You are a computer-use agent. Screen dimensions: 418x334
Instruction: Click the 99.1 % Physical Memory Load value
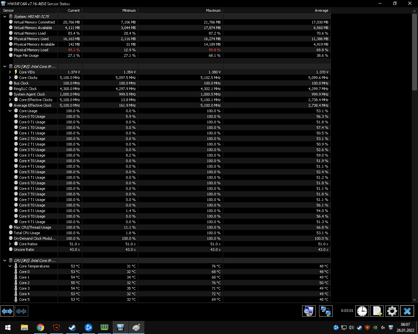[74, 50]
